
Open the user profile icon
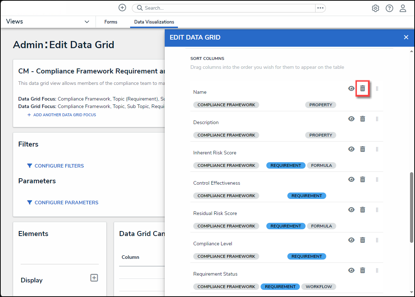[403, 8]
